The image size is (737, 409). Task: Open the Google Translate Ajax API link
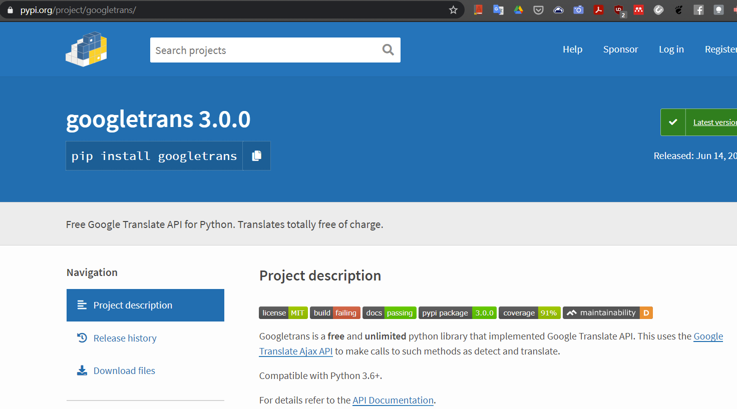click(x=295, y=351)
